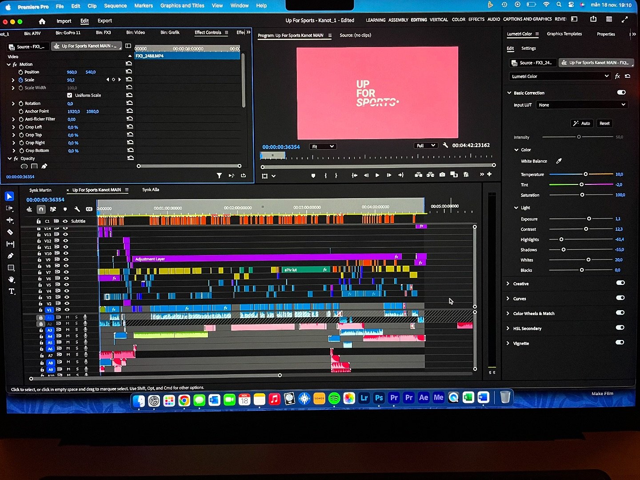This screenshot has width=640, height=480.
Task: Collapse Light section in Lumetri
Action: (x=516, y=208)
